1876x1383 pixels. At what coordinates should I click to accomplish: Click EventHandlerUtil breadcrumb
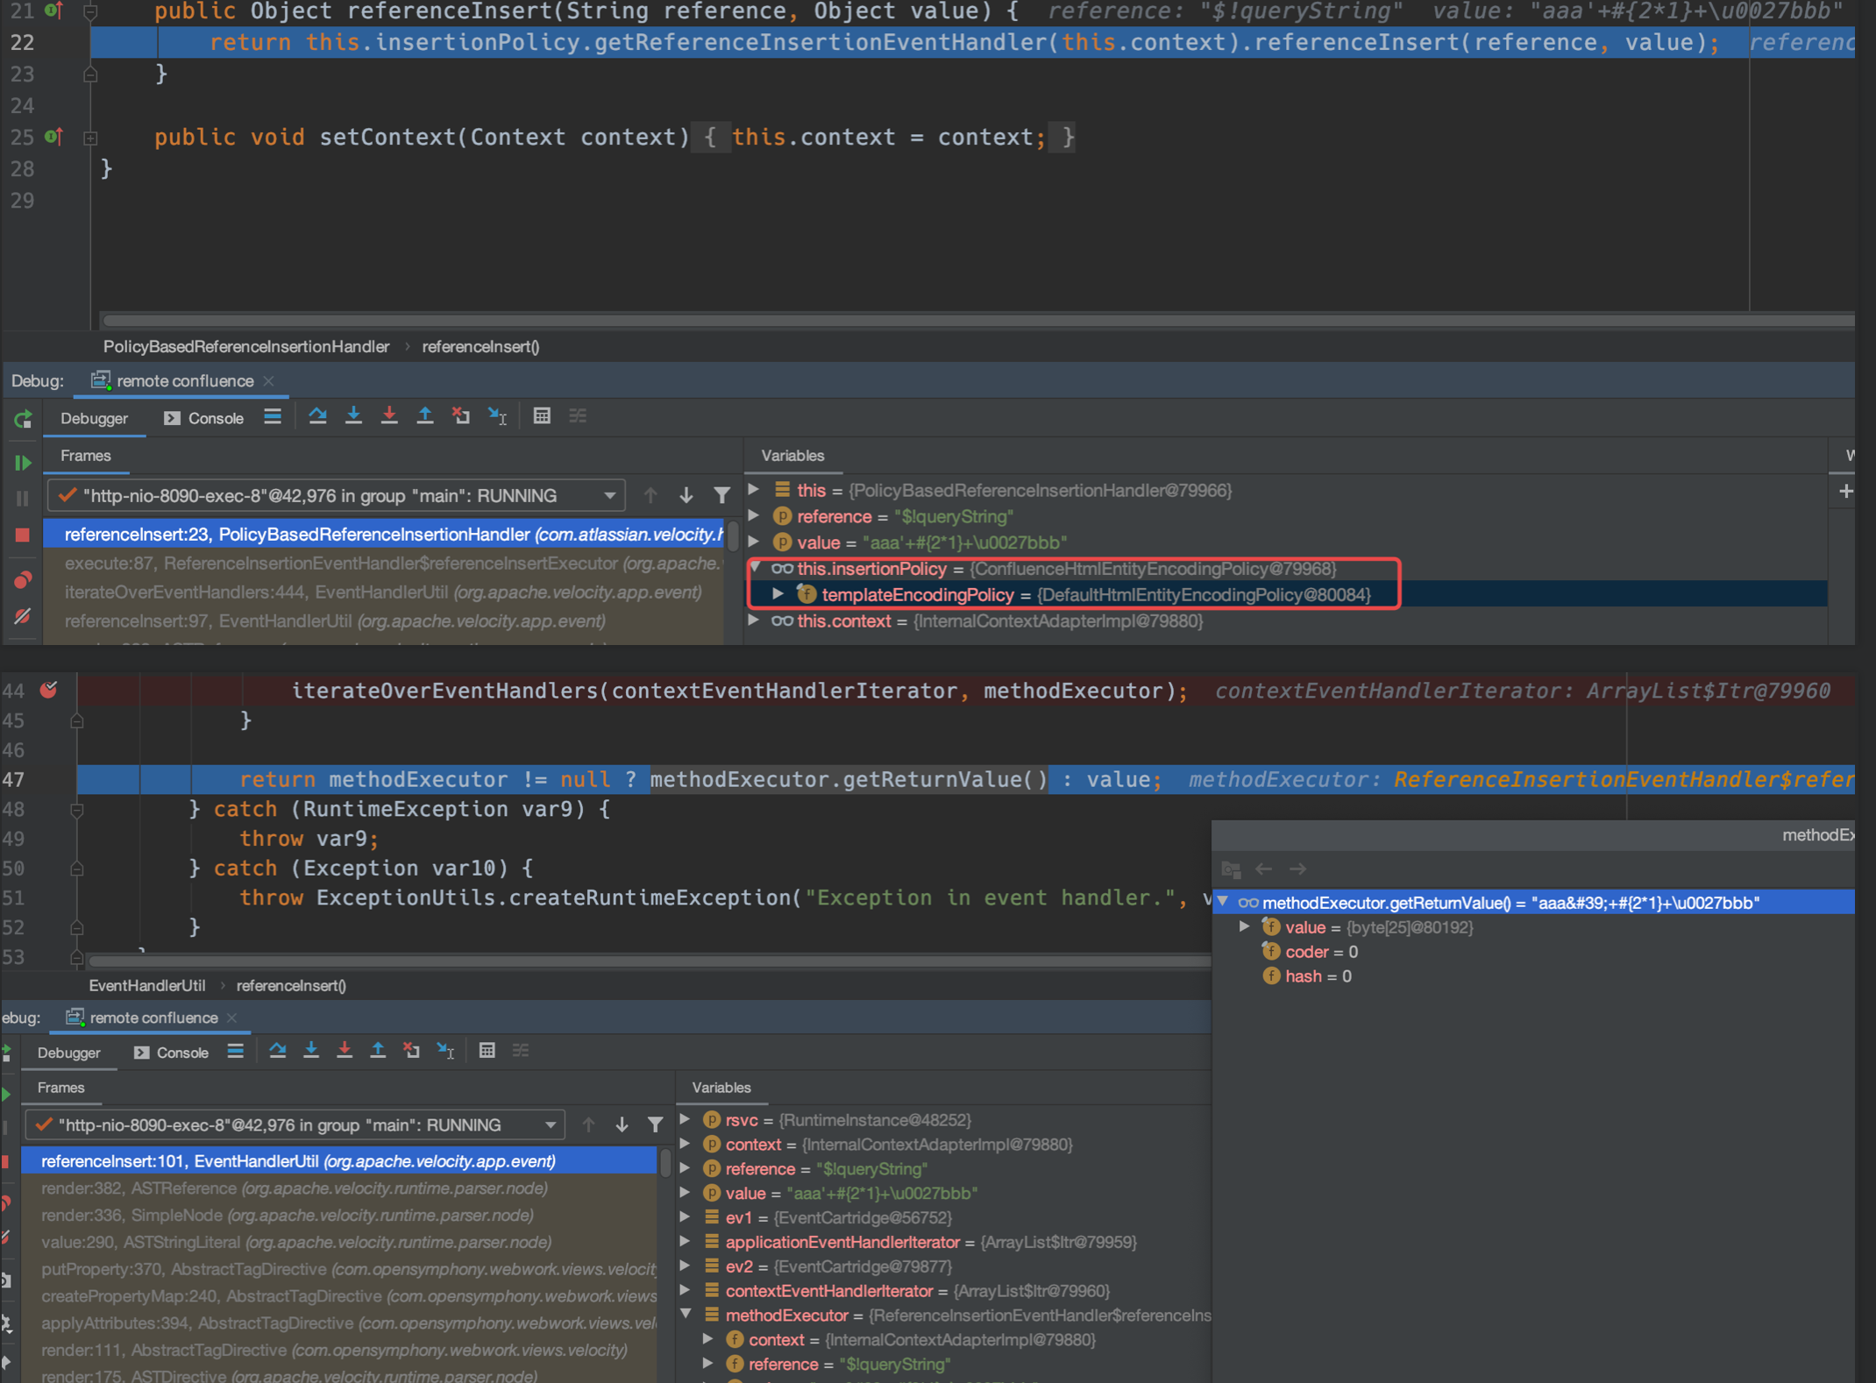click(147, 986)
